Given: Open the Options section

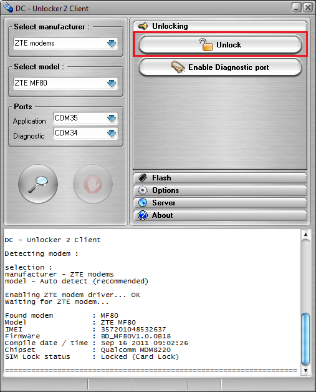Looking at the screenshot, I should point(220,190).
